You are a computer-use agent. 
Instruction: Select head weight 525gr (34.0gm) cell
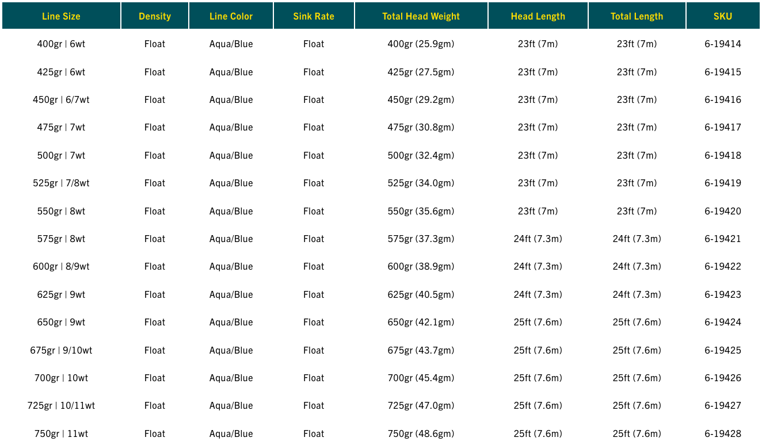421,183
